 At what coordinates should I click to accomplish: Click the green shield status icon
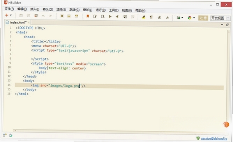(x=198, y=138)
